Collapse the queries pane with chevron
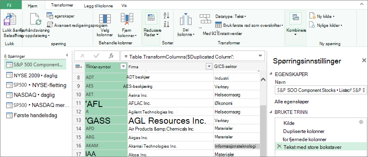The width and height of the screenshot is (368, 157). pos(67,55)
